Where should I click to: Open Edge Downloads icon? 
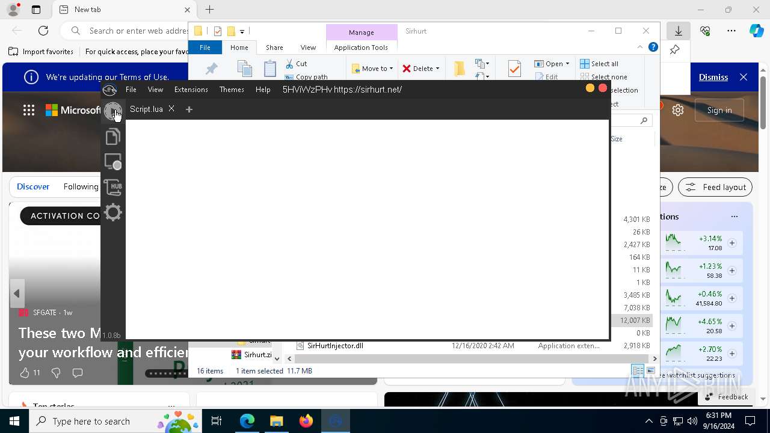pyautogui.click(x=679, y=31)
